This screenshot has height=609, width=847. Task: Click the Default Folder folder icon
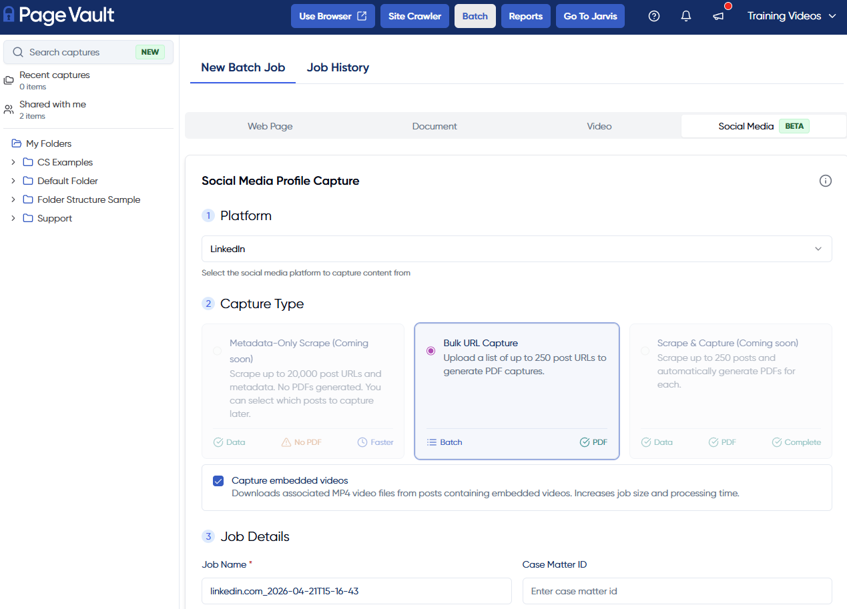pos(28,181)
